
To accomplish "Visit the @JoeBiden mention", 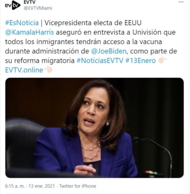I will pos(109,51).
